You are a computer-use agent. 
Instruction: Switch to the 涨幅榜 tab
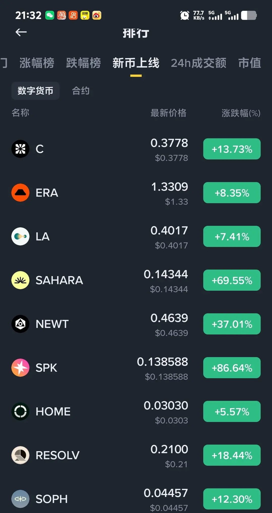[x=37, y=63]
